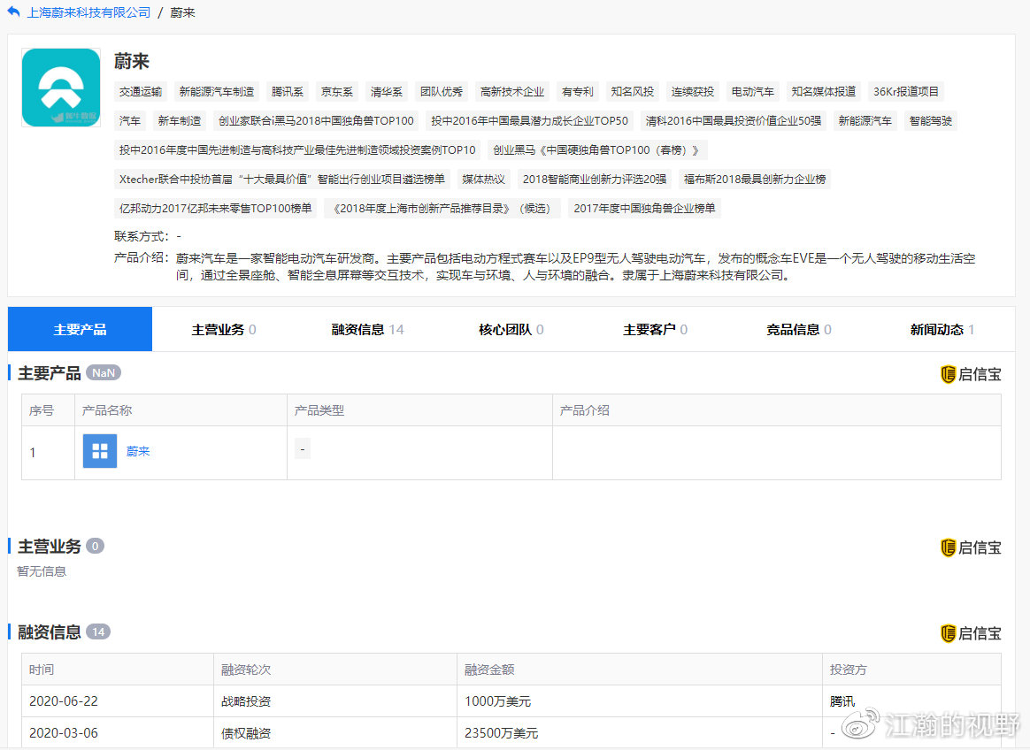
Task: Click 启信宝 shield logo beside 主营业务
Action: coord(948,547)
